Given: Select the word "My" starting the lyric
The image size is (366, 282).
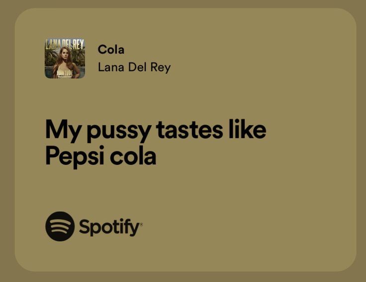Looking at the screenshot, I should 63,131.
